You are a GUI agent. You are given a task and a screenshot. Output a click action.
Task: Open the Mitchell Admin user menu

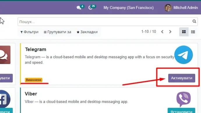[x=181, y=8]
